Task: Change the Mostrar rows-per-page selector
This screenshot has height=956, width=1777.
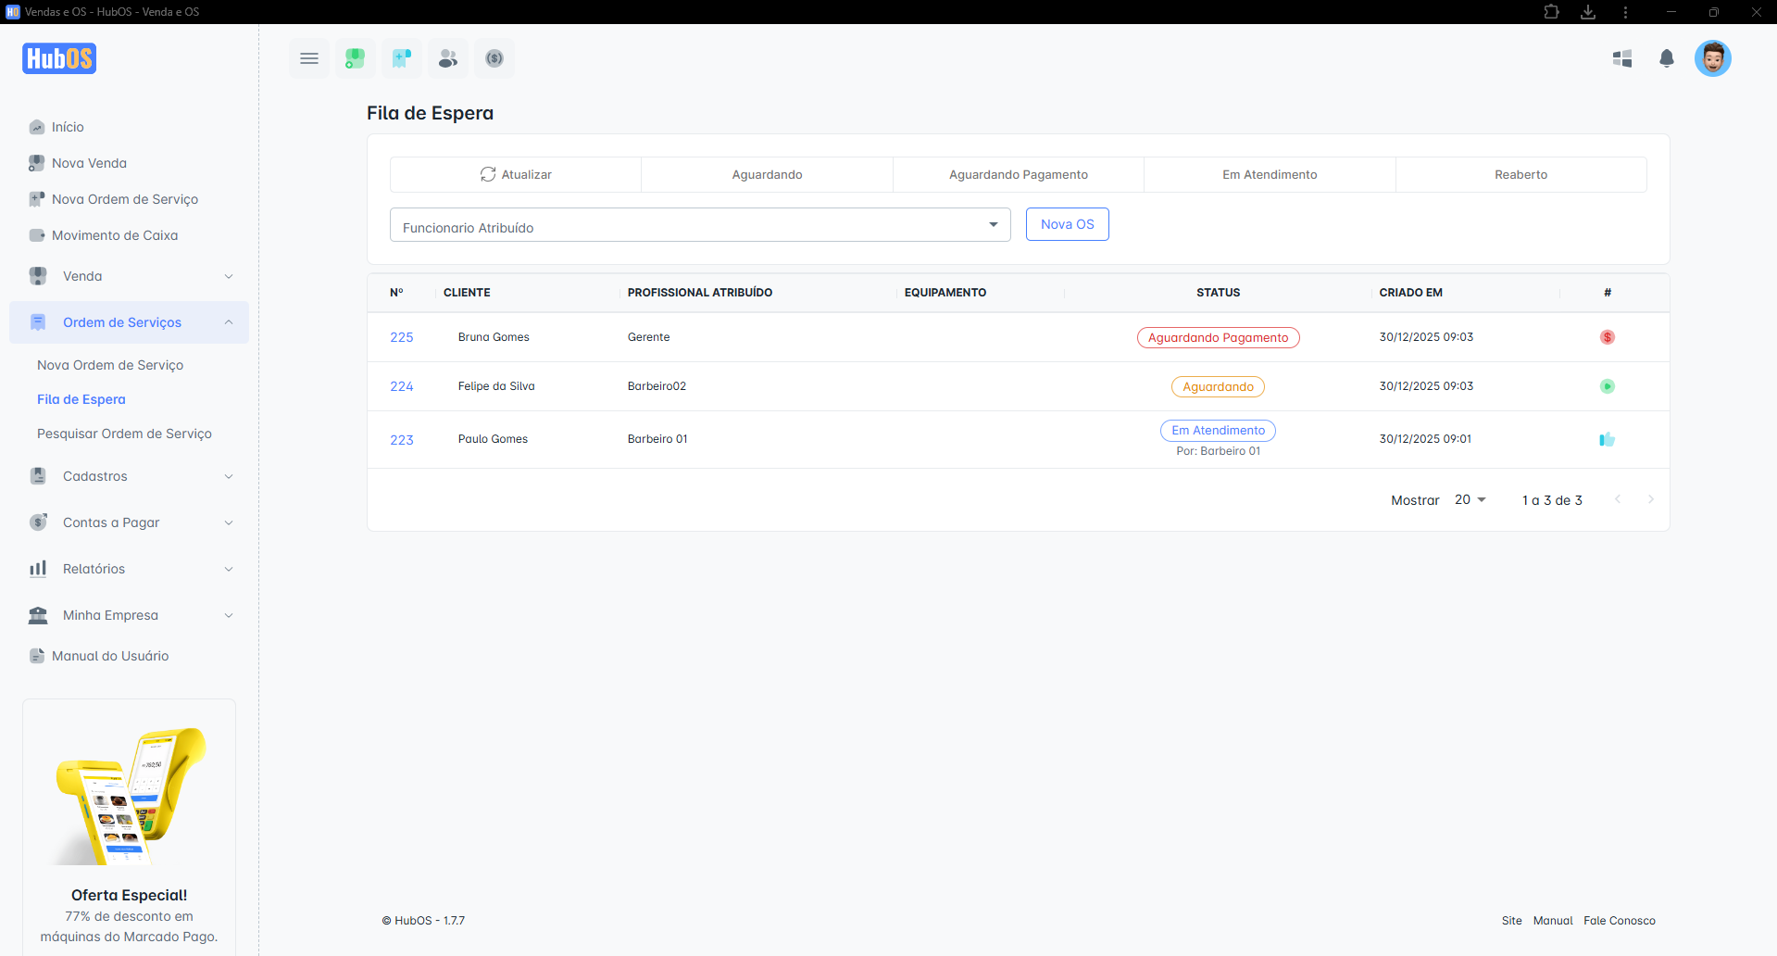Action: 1470,499
